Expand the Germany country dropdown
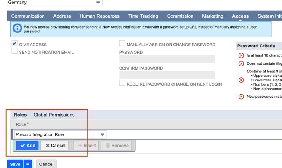The width and height of the screenshot is (282, 168). click(x=98, y=3)
